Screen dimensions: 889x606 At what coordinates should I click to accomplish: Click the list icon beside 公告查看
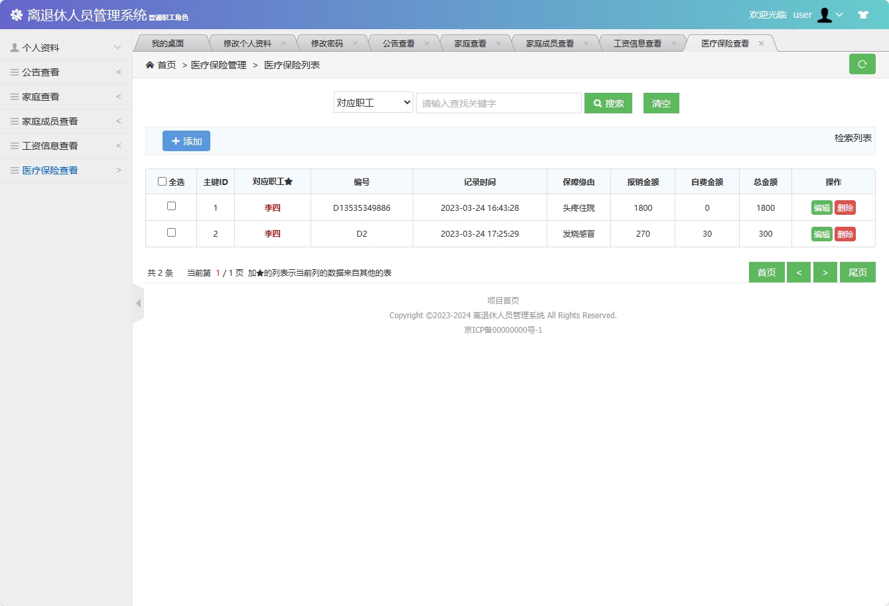[15, 72]
